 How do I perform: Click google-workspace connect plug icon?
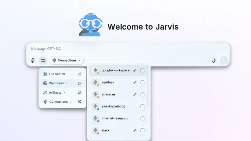coord(135,70)
